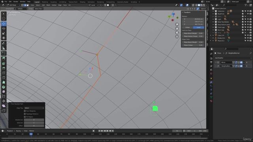Jump to the timeline end frame
The image size is (253, 142).
click(x=113, y=131)
